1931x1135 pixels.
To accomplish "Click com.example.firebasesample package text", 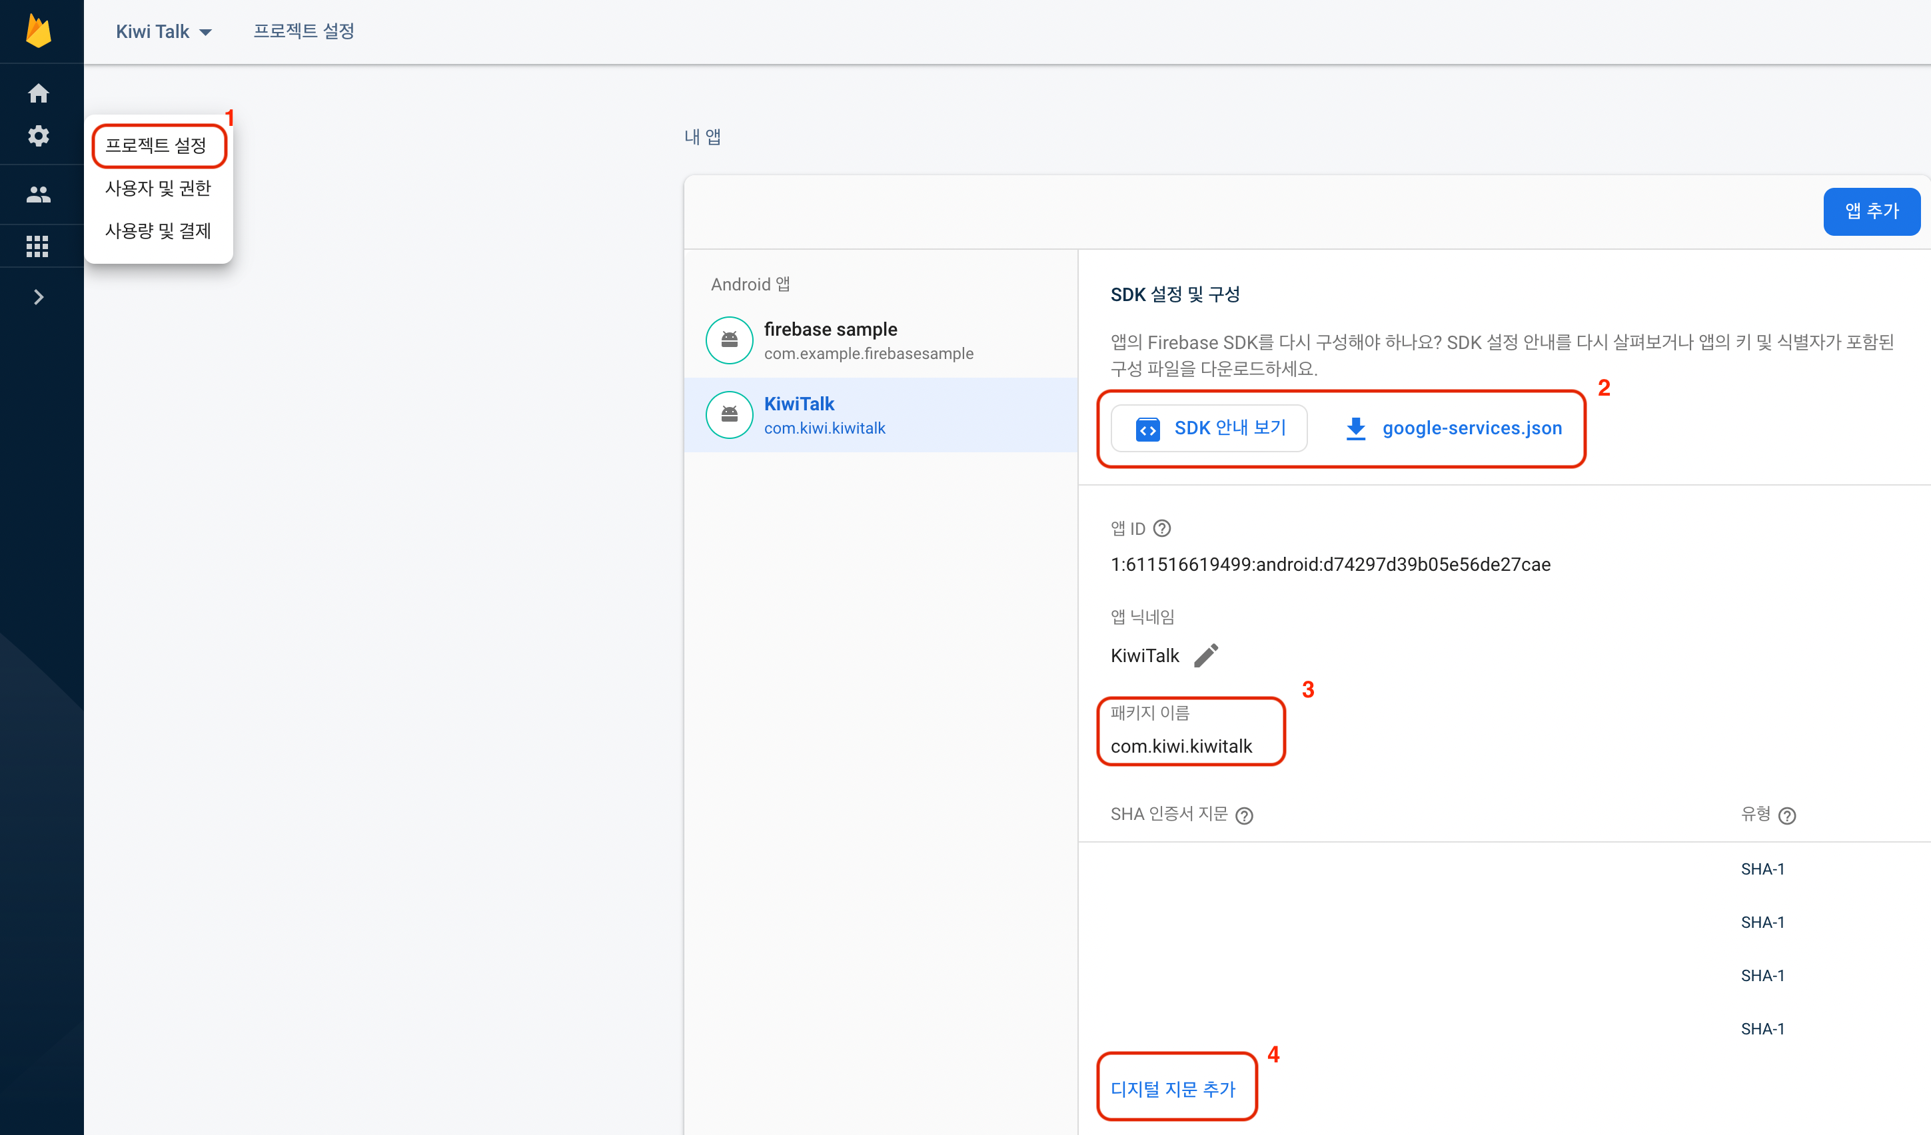I will tap(868, 354).
